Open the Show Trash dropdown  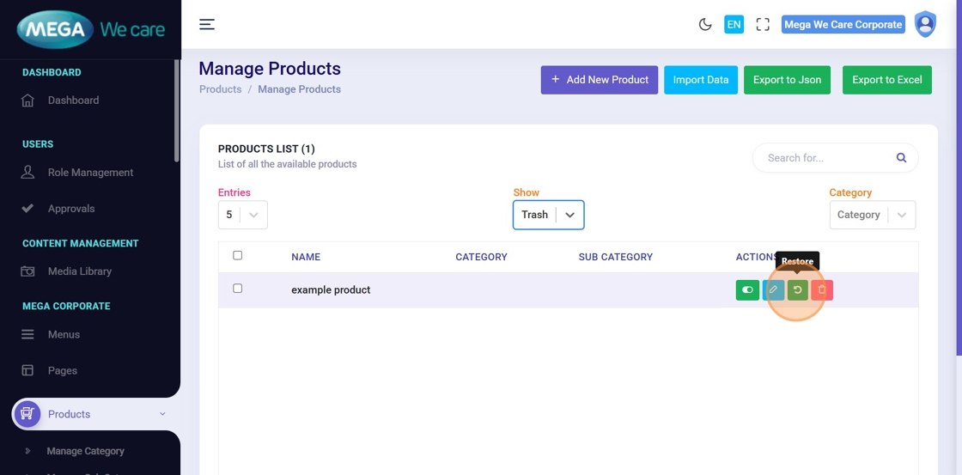[548, 215]
